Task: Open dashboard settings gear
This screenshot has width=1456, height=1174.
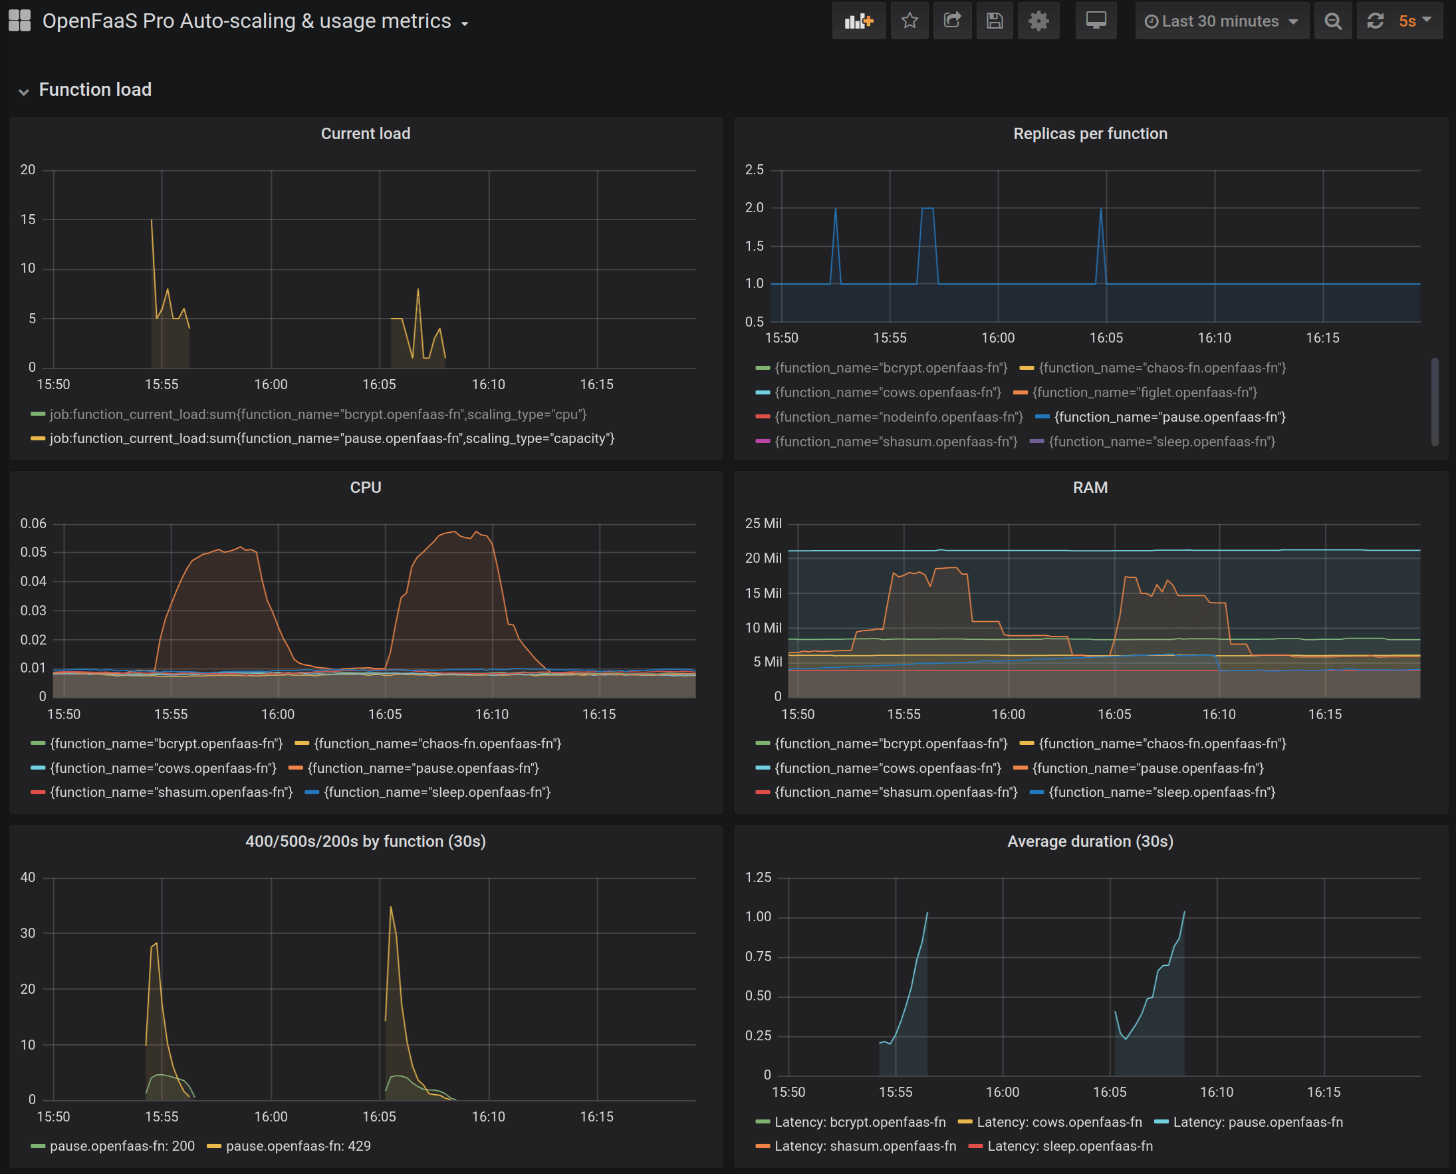Action: click(x=1038, y=21)
